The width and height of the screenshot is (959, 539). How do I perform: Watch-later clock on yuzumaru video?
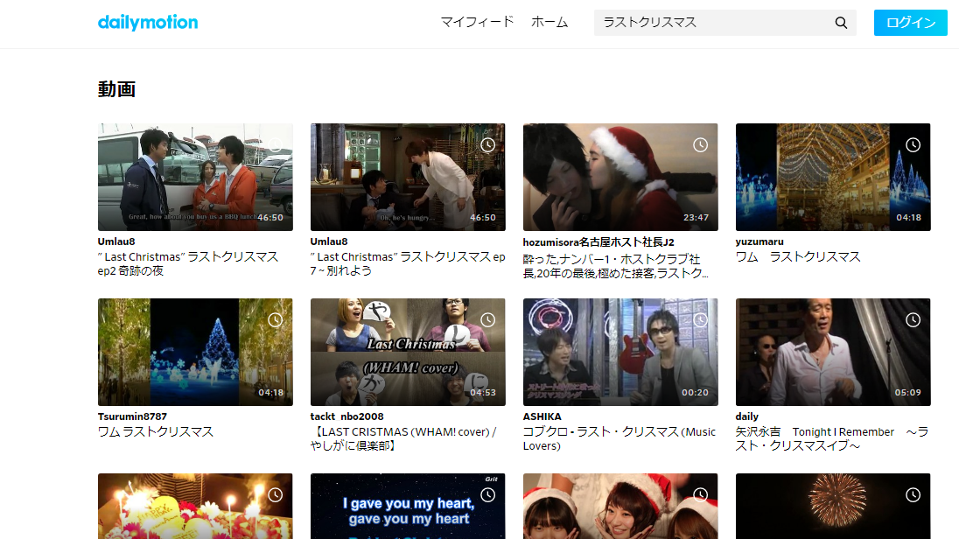913,145
